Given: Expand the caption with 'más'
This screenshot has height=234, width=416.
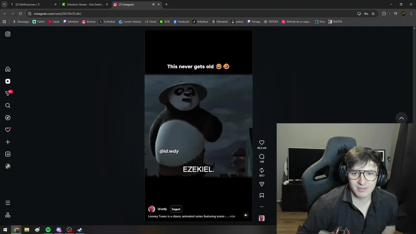Looking at the screenshot, I should (x=232, y=216).
